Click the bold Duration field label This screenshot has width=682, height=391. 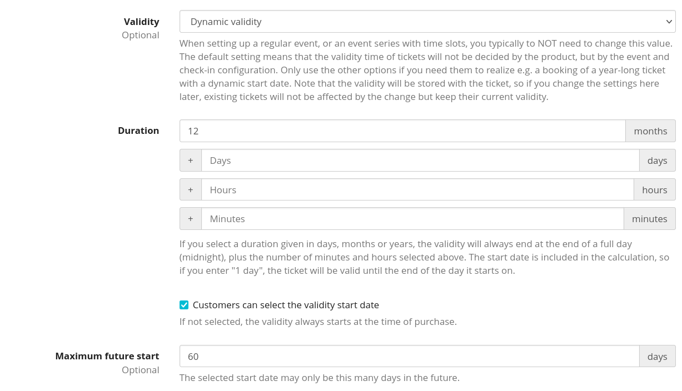tap(138, 131)
